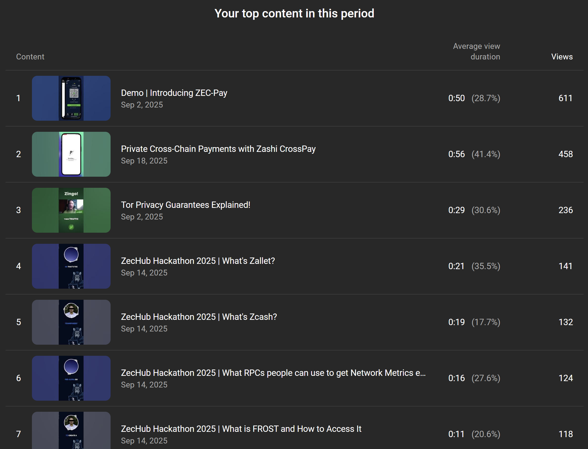Open 'What is FROST and How to Access It'
This screenshot has height=449, width=588.
[241, 429]
